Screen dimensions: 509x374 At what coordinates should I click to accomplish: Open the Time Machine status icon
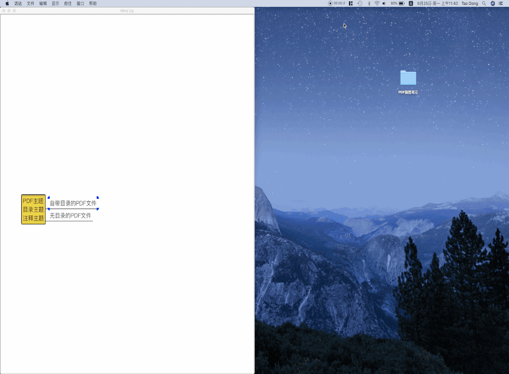point(360,3)
